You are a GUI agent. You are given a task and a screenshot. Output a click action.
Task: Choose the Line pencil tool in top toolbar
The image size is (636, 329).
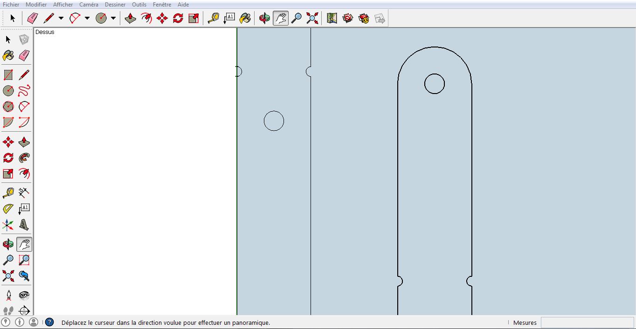point(48,19)
